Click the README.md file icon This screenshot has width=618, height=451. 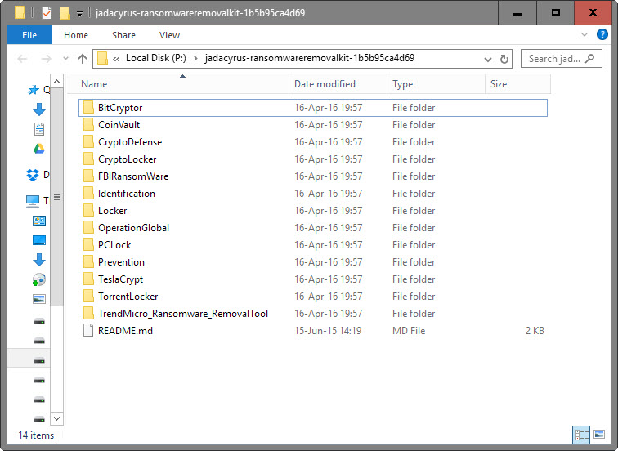click(x=88, y=330)
